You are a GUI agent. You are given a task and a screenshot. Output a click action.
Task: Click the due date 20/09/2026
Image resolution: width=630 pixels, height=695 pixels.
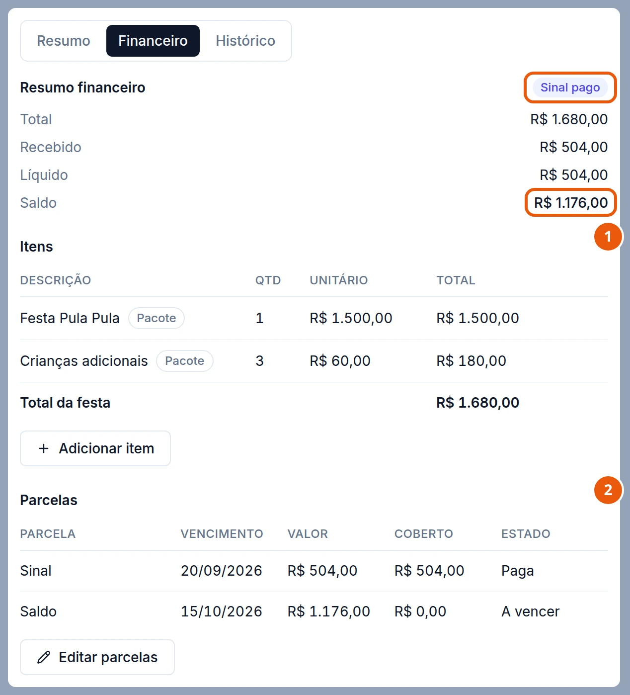[x=222, y=571]
